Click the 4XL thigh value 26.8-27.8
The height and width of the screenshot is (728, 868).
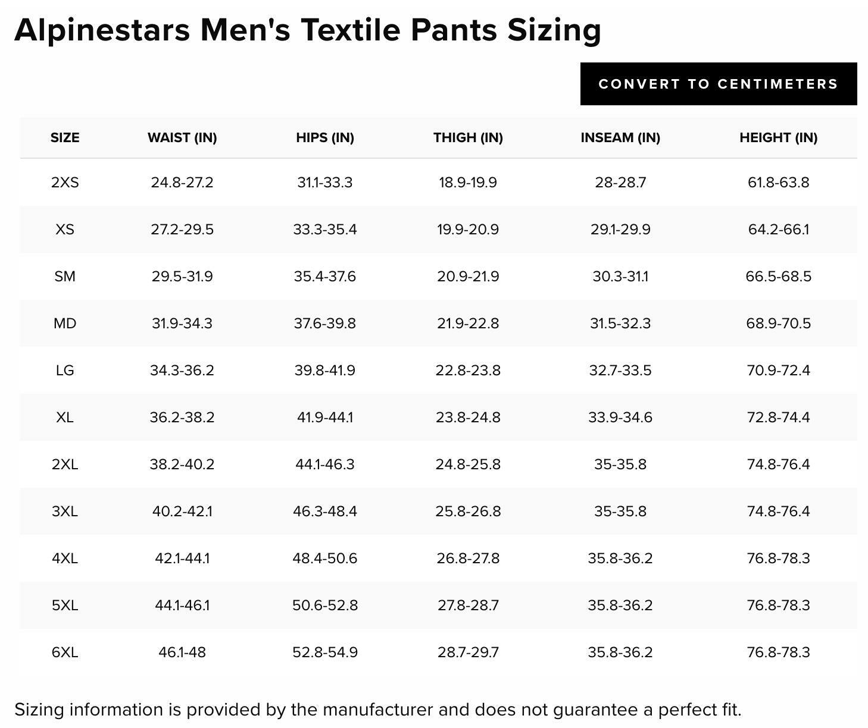tap(468, 558)
